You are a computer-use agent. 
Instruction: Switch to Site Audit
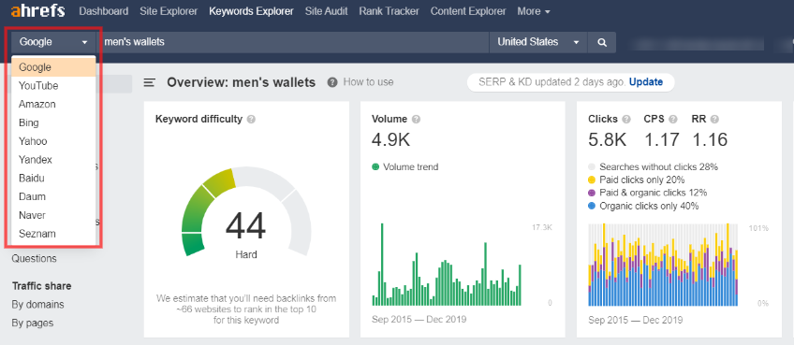(326, 11)
